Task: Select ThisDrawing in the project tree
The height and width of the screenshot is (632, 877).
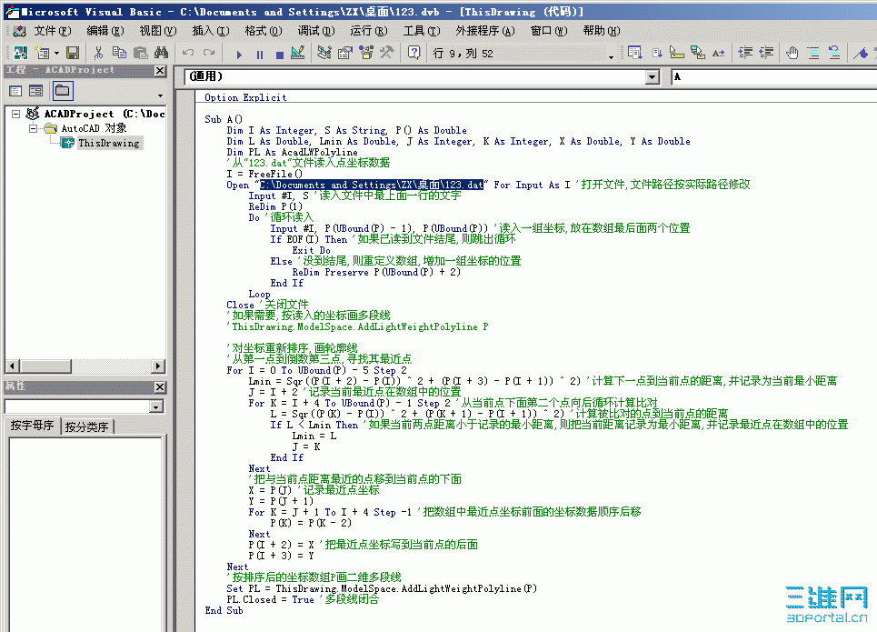Action: tap(108, 144)
